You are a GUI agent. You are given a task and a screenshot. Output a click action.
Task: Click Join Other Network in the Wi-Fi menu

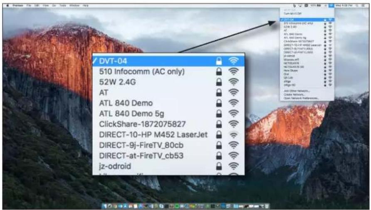[x=297, y=91]
